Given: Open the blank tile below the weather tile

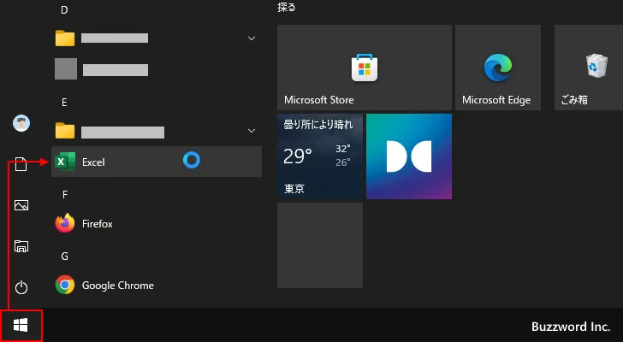Looking at the screenshot, I should [320, 245].
